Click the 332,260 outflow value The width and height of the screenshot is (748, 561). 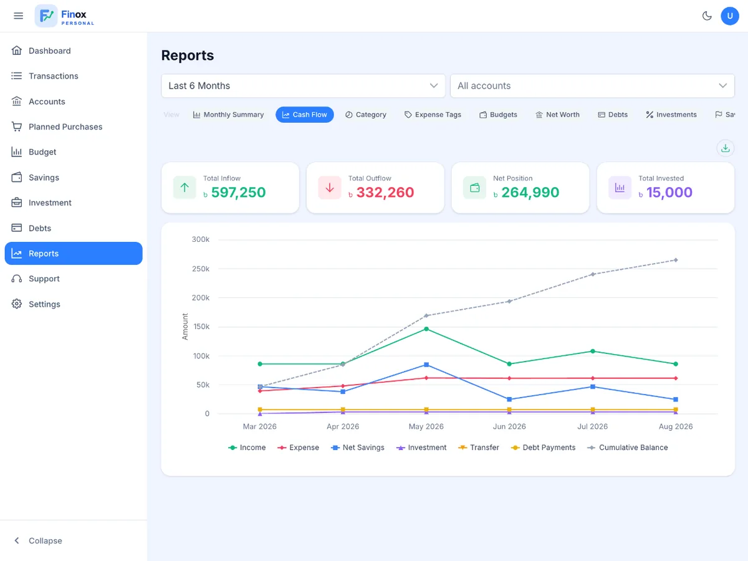tap(385, 193)
